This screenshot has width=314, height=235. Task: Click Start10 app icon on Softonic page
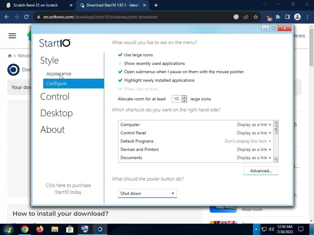pos(13,69)
